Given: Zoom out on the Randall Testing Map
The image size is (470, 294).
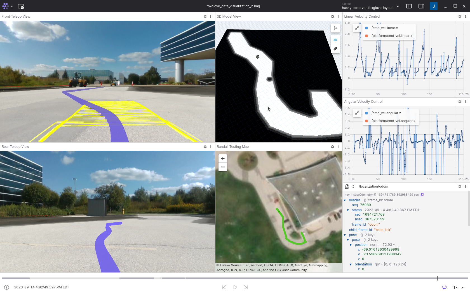Looking at the screenshot, I should point(223,167).
